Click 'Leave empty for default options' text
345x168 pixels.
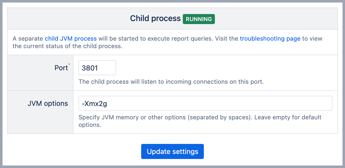tap(288, 117)
